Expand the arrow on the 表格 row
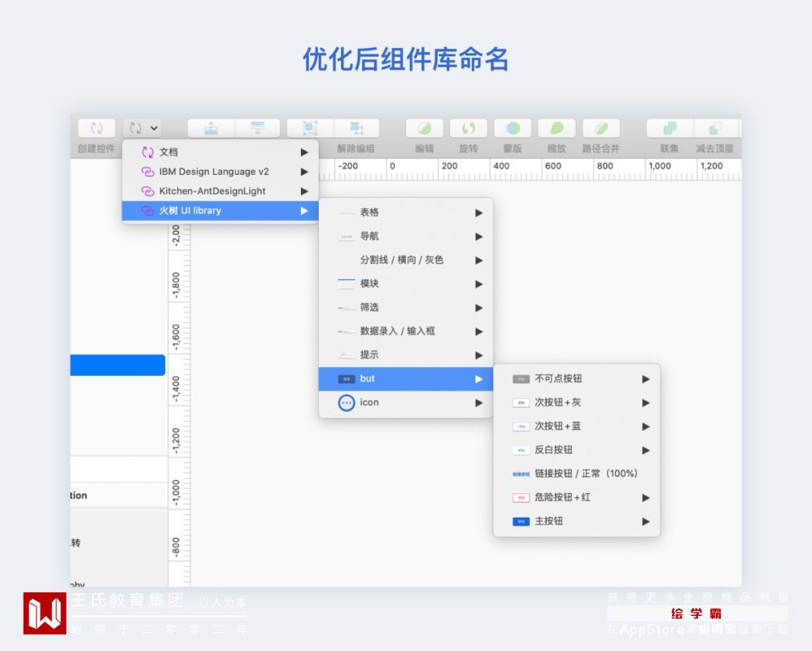 (x=479, y=212)
